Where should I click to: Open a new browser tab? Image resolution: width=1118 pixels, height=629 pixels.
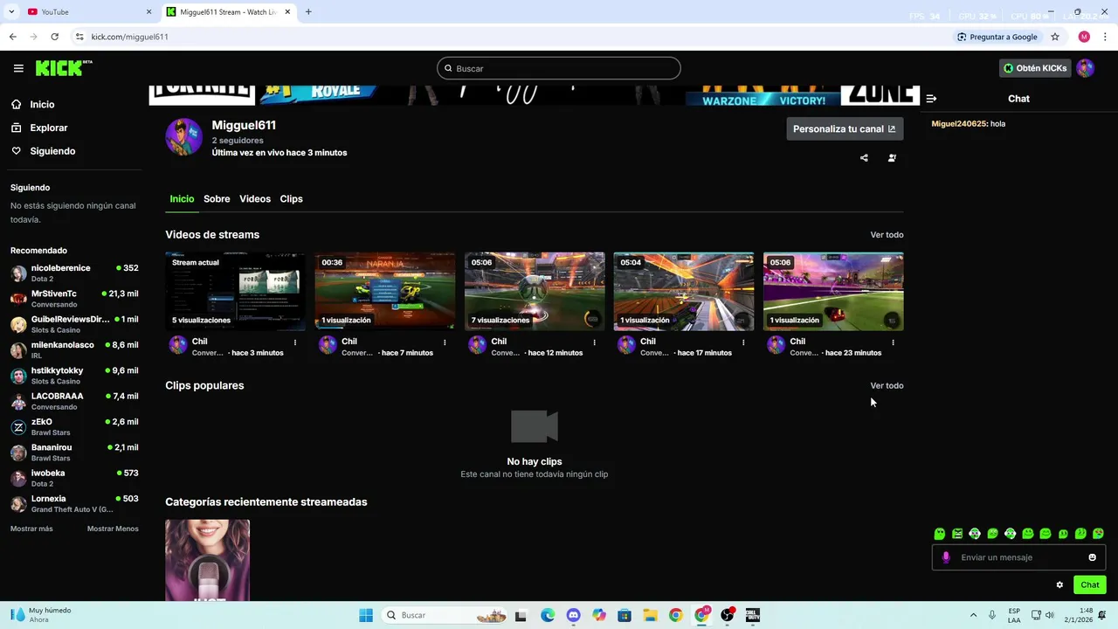click(308, 12)
